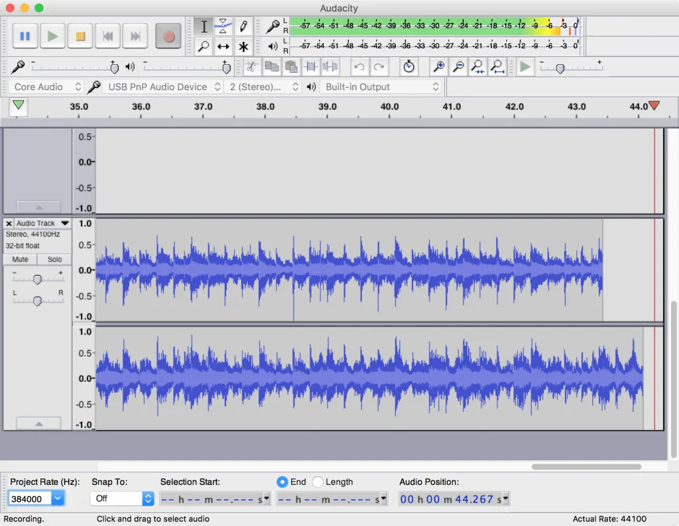679x526 pixels.
Task: Click the Project Rate input field
Action: [30, 499]
